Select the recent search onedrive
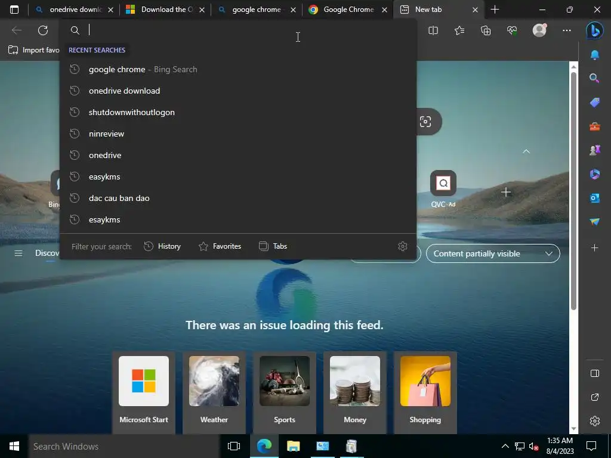 pyautogui.click(x=238, y=155)
